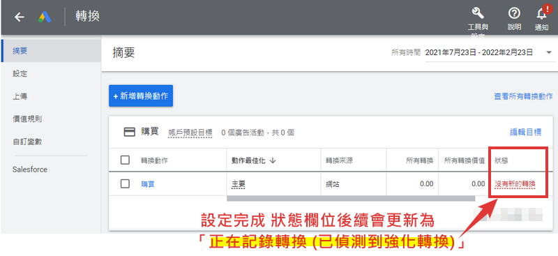Open the 通知 bell icon
The image size is (558, 256).
coord(542,13)
